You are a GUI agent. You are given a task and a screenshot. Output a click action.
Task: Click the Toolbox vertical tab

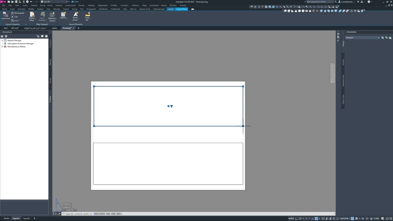pos(50,99)
